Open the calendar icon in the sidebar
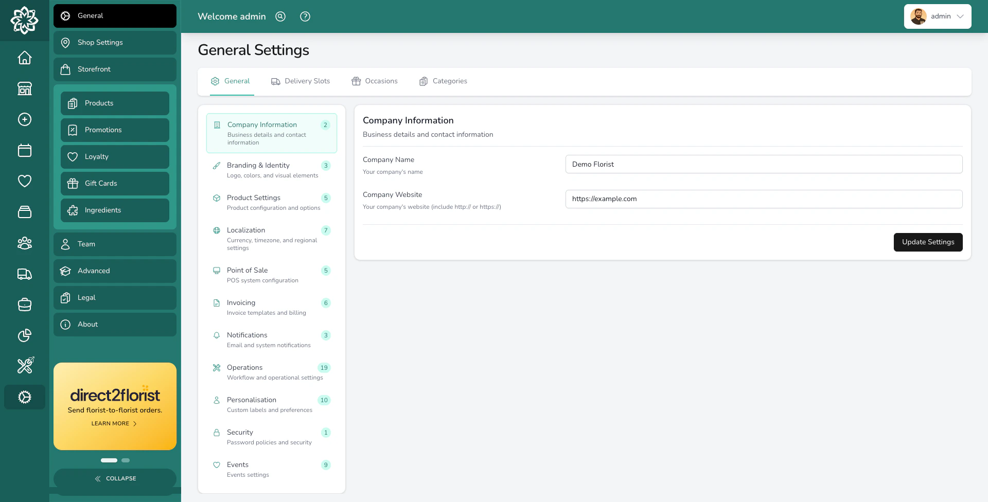The width and height of the screenshot is (988, 502). point(24,150)
